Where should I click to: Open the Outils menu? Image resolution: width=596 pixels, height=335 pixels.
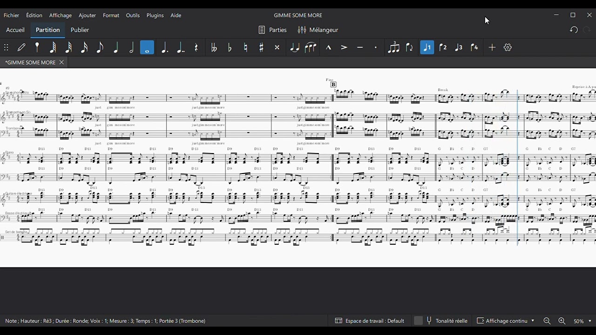[x=133, y=15]
